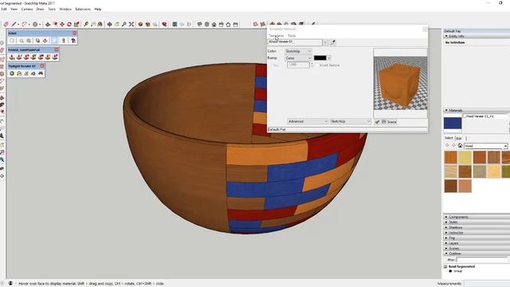The width and height of the screenshot is (510, 287).
Task: Open the Tools menu in material dialog
Action: point(292,36)
